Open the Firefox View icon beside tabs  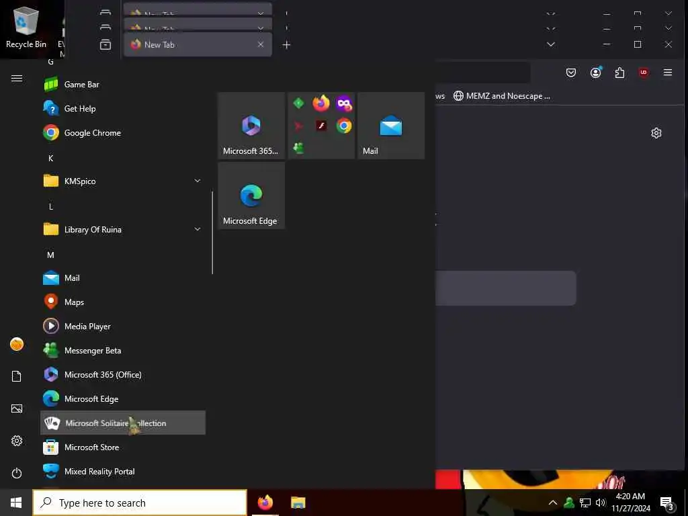tap(105, 45)
